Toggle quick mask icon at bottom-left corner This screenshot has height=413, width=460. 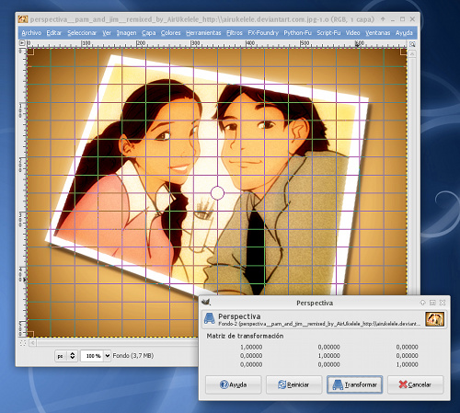[23, 343]
